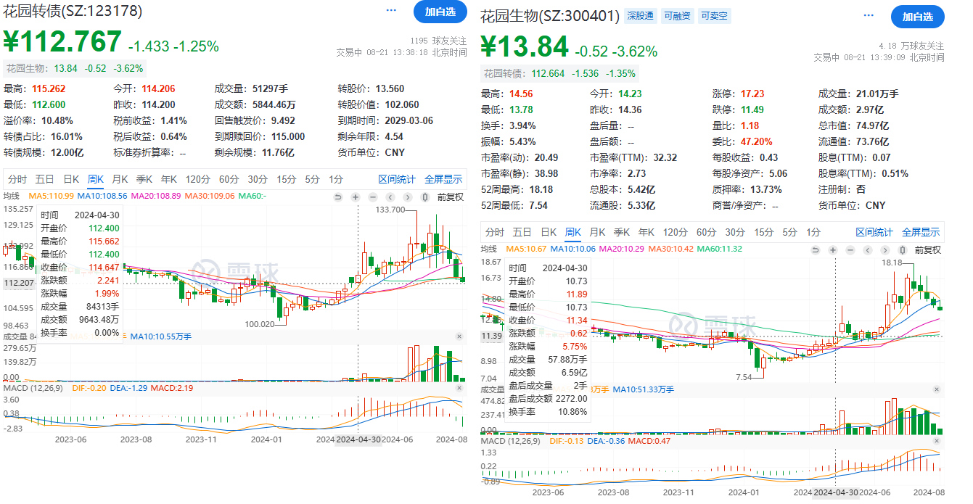Switch 花园生物 chart to 30分 tab
Screen dimensions: 973x504
click(735, 232)
